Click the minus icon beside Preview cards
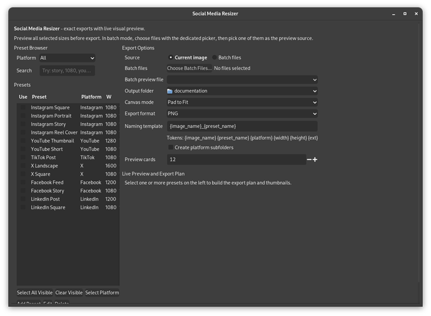 (308, 160)
